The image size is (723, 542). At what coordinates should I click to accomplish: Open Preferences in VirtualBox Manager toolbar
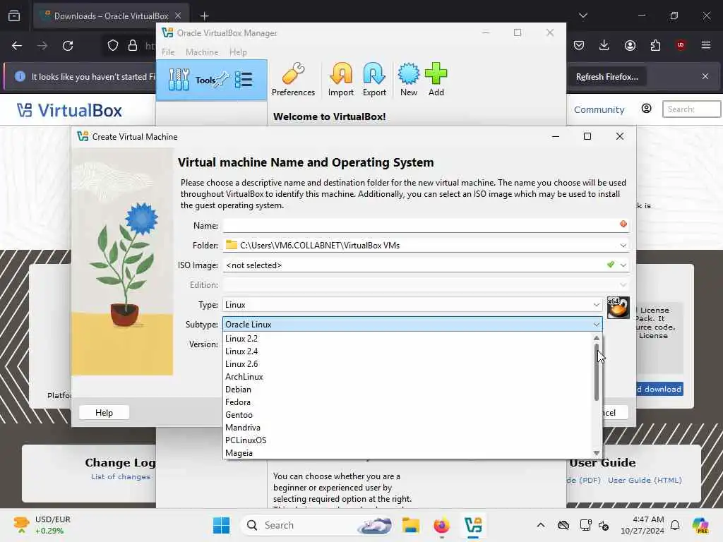(x=293, y=79)
